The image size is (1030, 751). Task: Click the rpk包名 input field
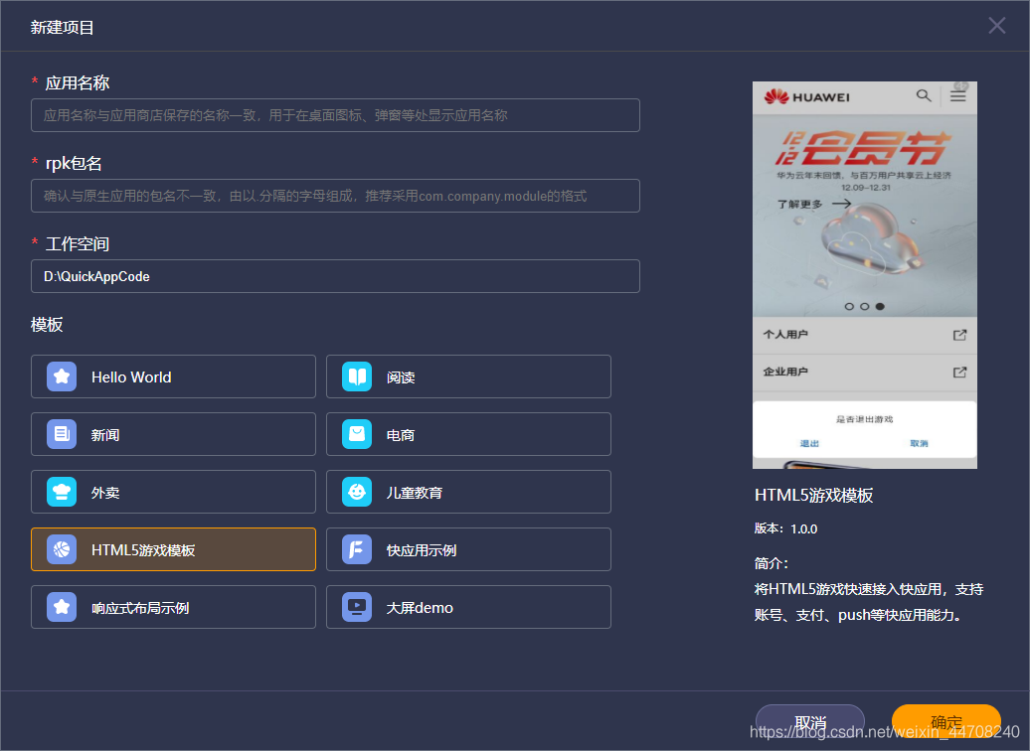335,196
